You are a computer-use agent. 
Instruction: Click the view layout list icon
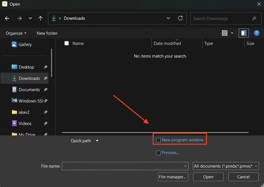[225, 33]
